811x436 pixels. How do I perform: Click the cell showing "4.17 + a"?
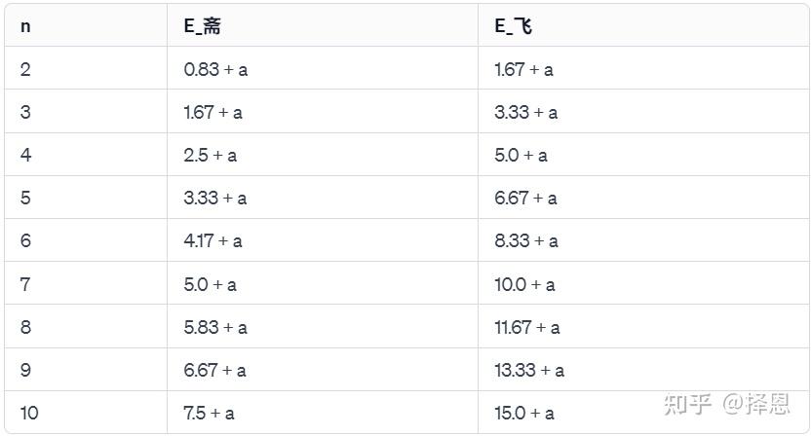212,240
